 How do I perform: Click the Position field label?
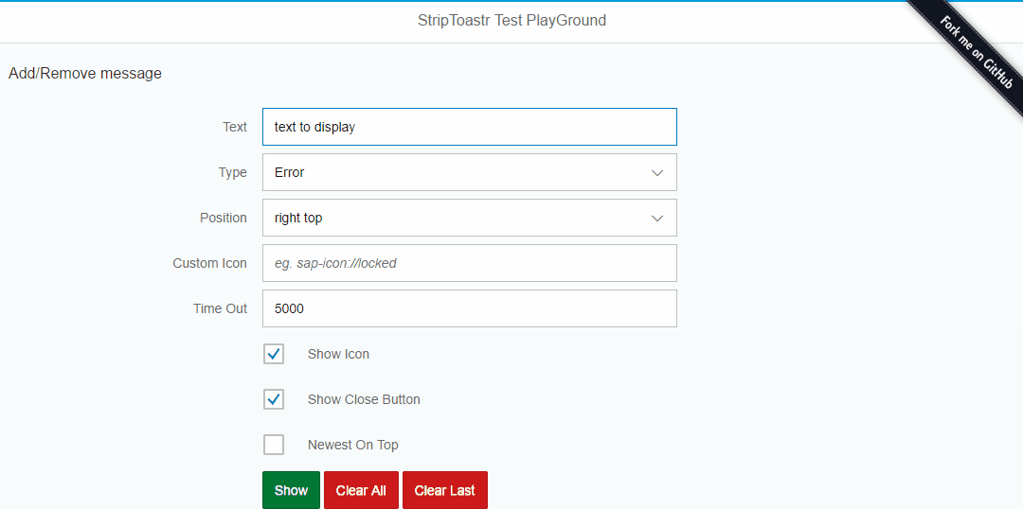click(224, 218)
